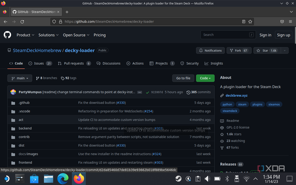The image size is (296, 185).
Task: Click the padlock site info icon
Action: click(x=60, y=22)
